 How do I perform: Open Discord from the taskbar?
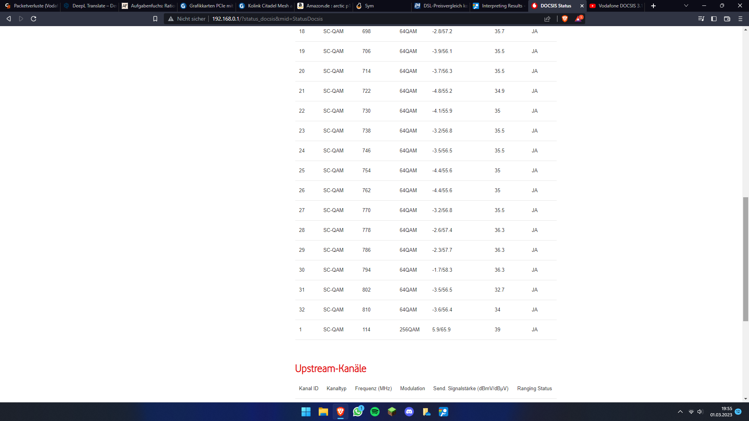tap(409, 412)
